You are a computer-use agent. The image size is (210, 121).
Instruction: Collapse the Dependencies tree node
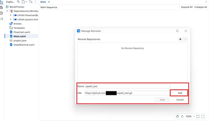point(7,11)
